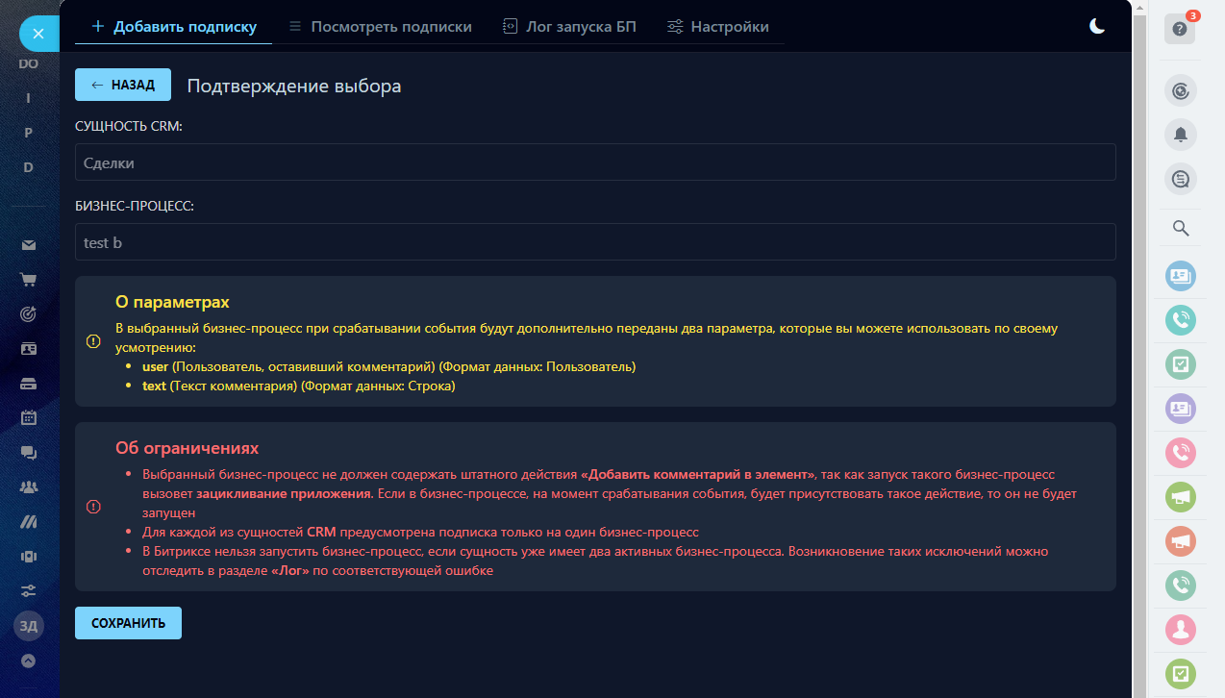Click the target goal icon in the left sidebar
The width and height of the screenshot is (1225, 698).
pos(29,313)
